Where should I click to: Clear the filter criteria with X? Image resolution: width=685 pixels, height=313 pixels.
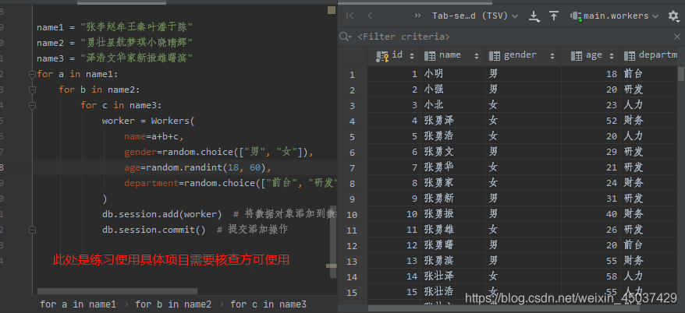click(x=676, y=37)
